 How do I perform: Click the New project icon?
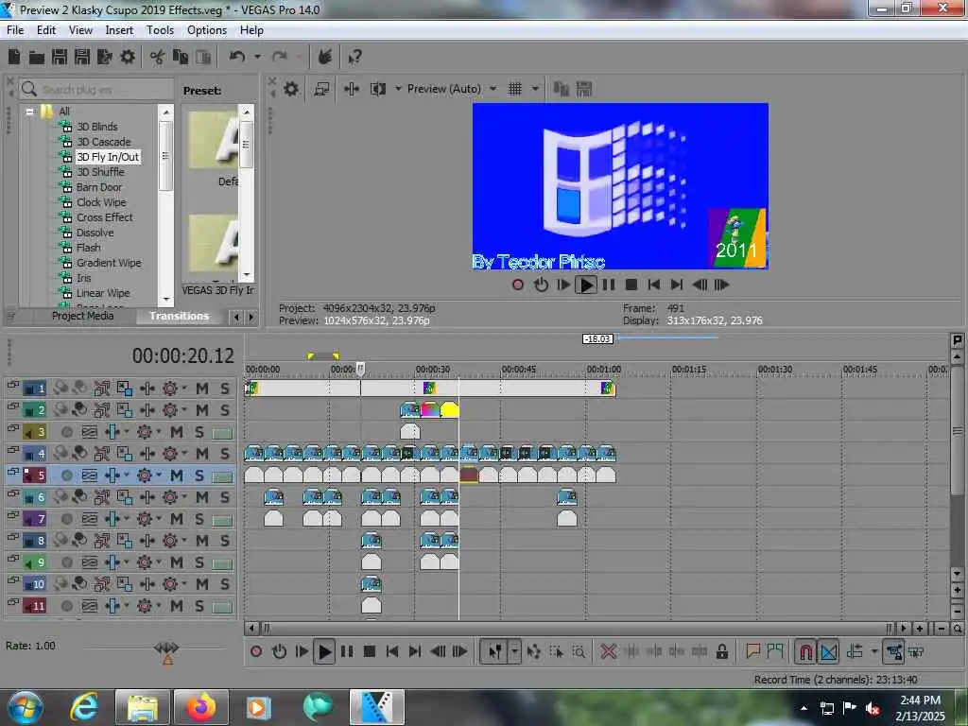[x=14, y=58]
